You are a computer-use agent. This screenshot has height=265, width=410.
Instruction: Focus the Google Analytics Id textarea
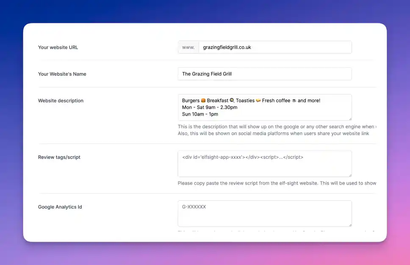[264, 216]
